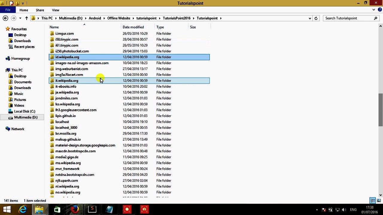Select Videos under This PC
This screenshot has height=215, width=383.
point(19,105)
